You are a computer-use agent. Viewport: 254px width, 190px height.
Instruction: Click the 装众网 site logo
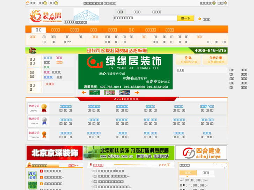[x=45, y=16]
